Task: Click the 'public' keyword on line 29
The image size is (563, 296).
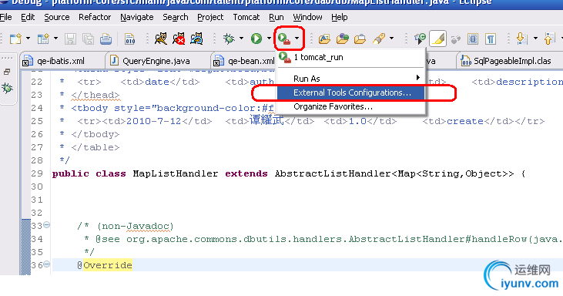Action: pyautogui.click(x=71, y=173)
